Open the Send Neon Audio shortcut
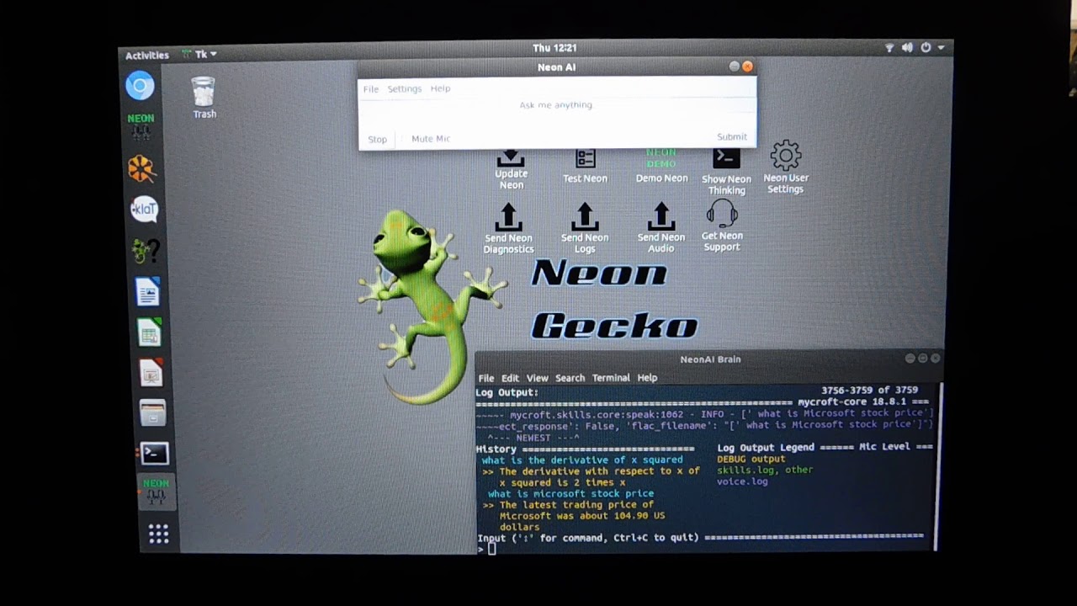 661,228
